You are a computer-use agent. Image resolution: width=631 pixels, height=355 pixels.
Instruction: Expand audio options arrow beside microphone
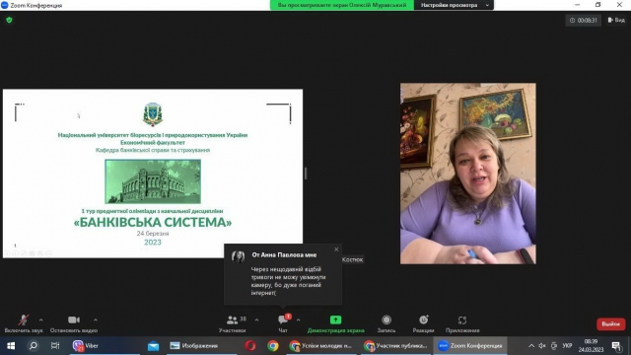pos(41,319)
